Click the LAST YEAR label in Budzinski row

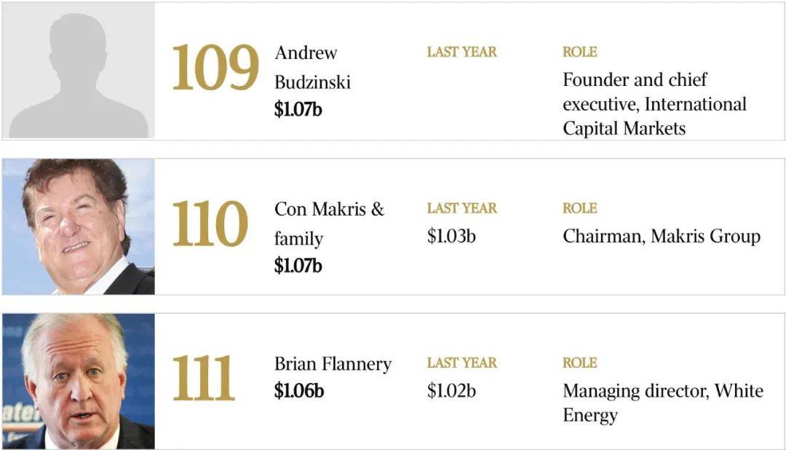(461, 52)
